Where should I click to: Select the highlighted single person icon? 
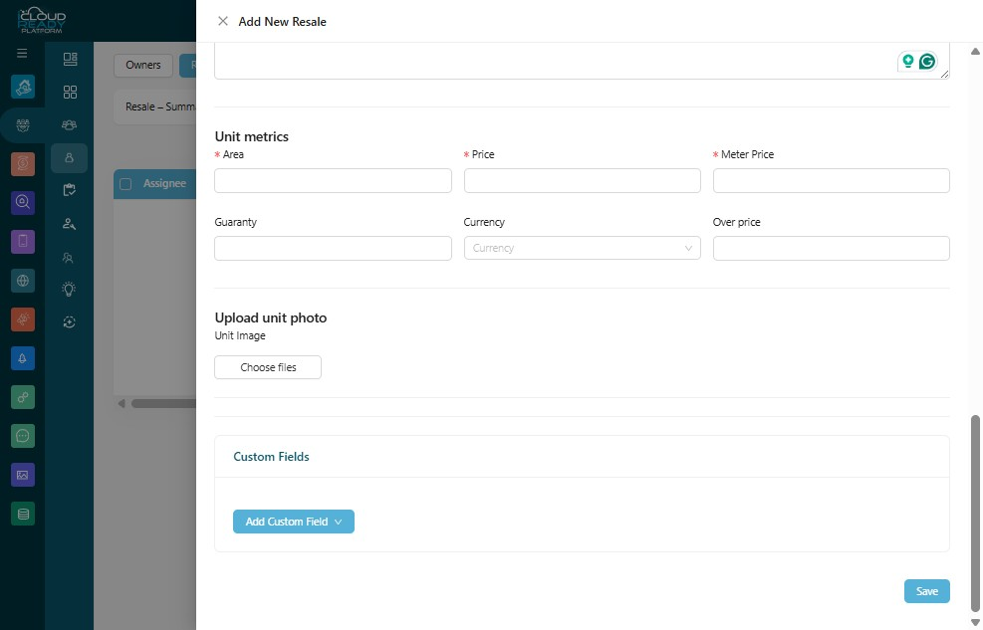69,158
